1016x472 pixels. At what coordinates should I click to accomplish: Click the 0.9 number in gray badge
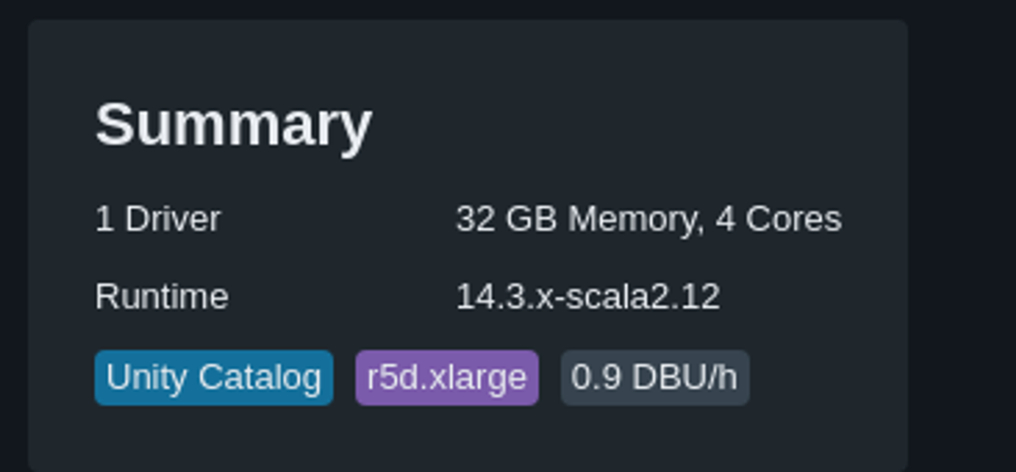(596, 377)
